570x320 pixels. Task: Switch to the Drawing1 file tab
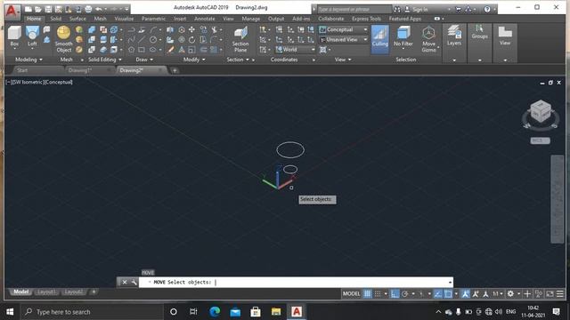coord(80,70)
